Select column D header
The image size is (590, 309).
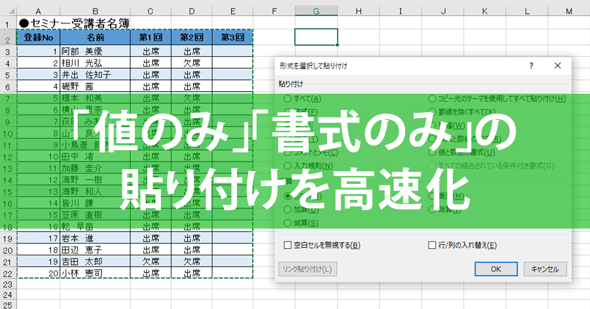click(192, 11)
